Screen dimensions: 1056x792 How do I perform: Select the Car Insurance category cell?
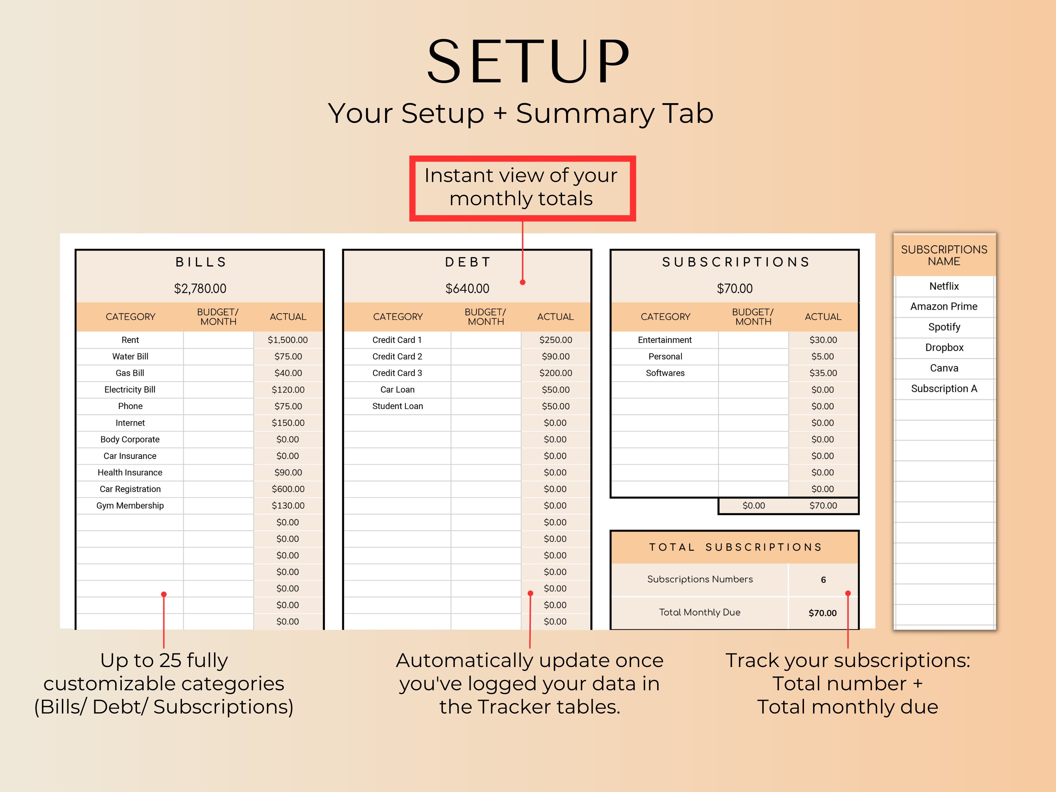click(x=130, y=456)
